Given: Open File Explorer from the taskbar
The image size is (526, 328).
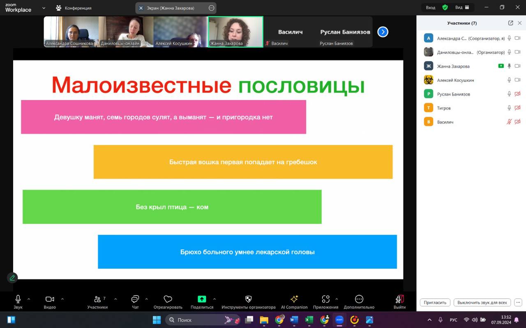Looking at the screenshot, I should 264,320.
